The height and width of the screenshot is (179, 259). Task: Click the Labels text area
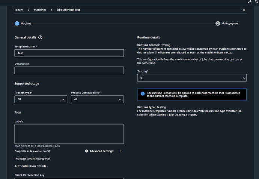69,134
